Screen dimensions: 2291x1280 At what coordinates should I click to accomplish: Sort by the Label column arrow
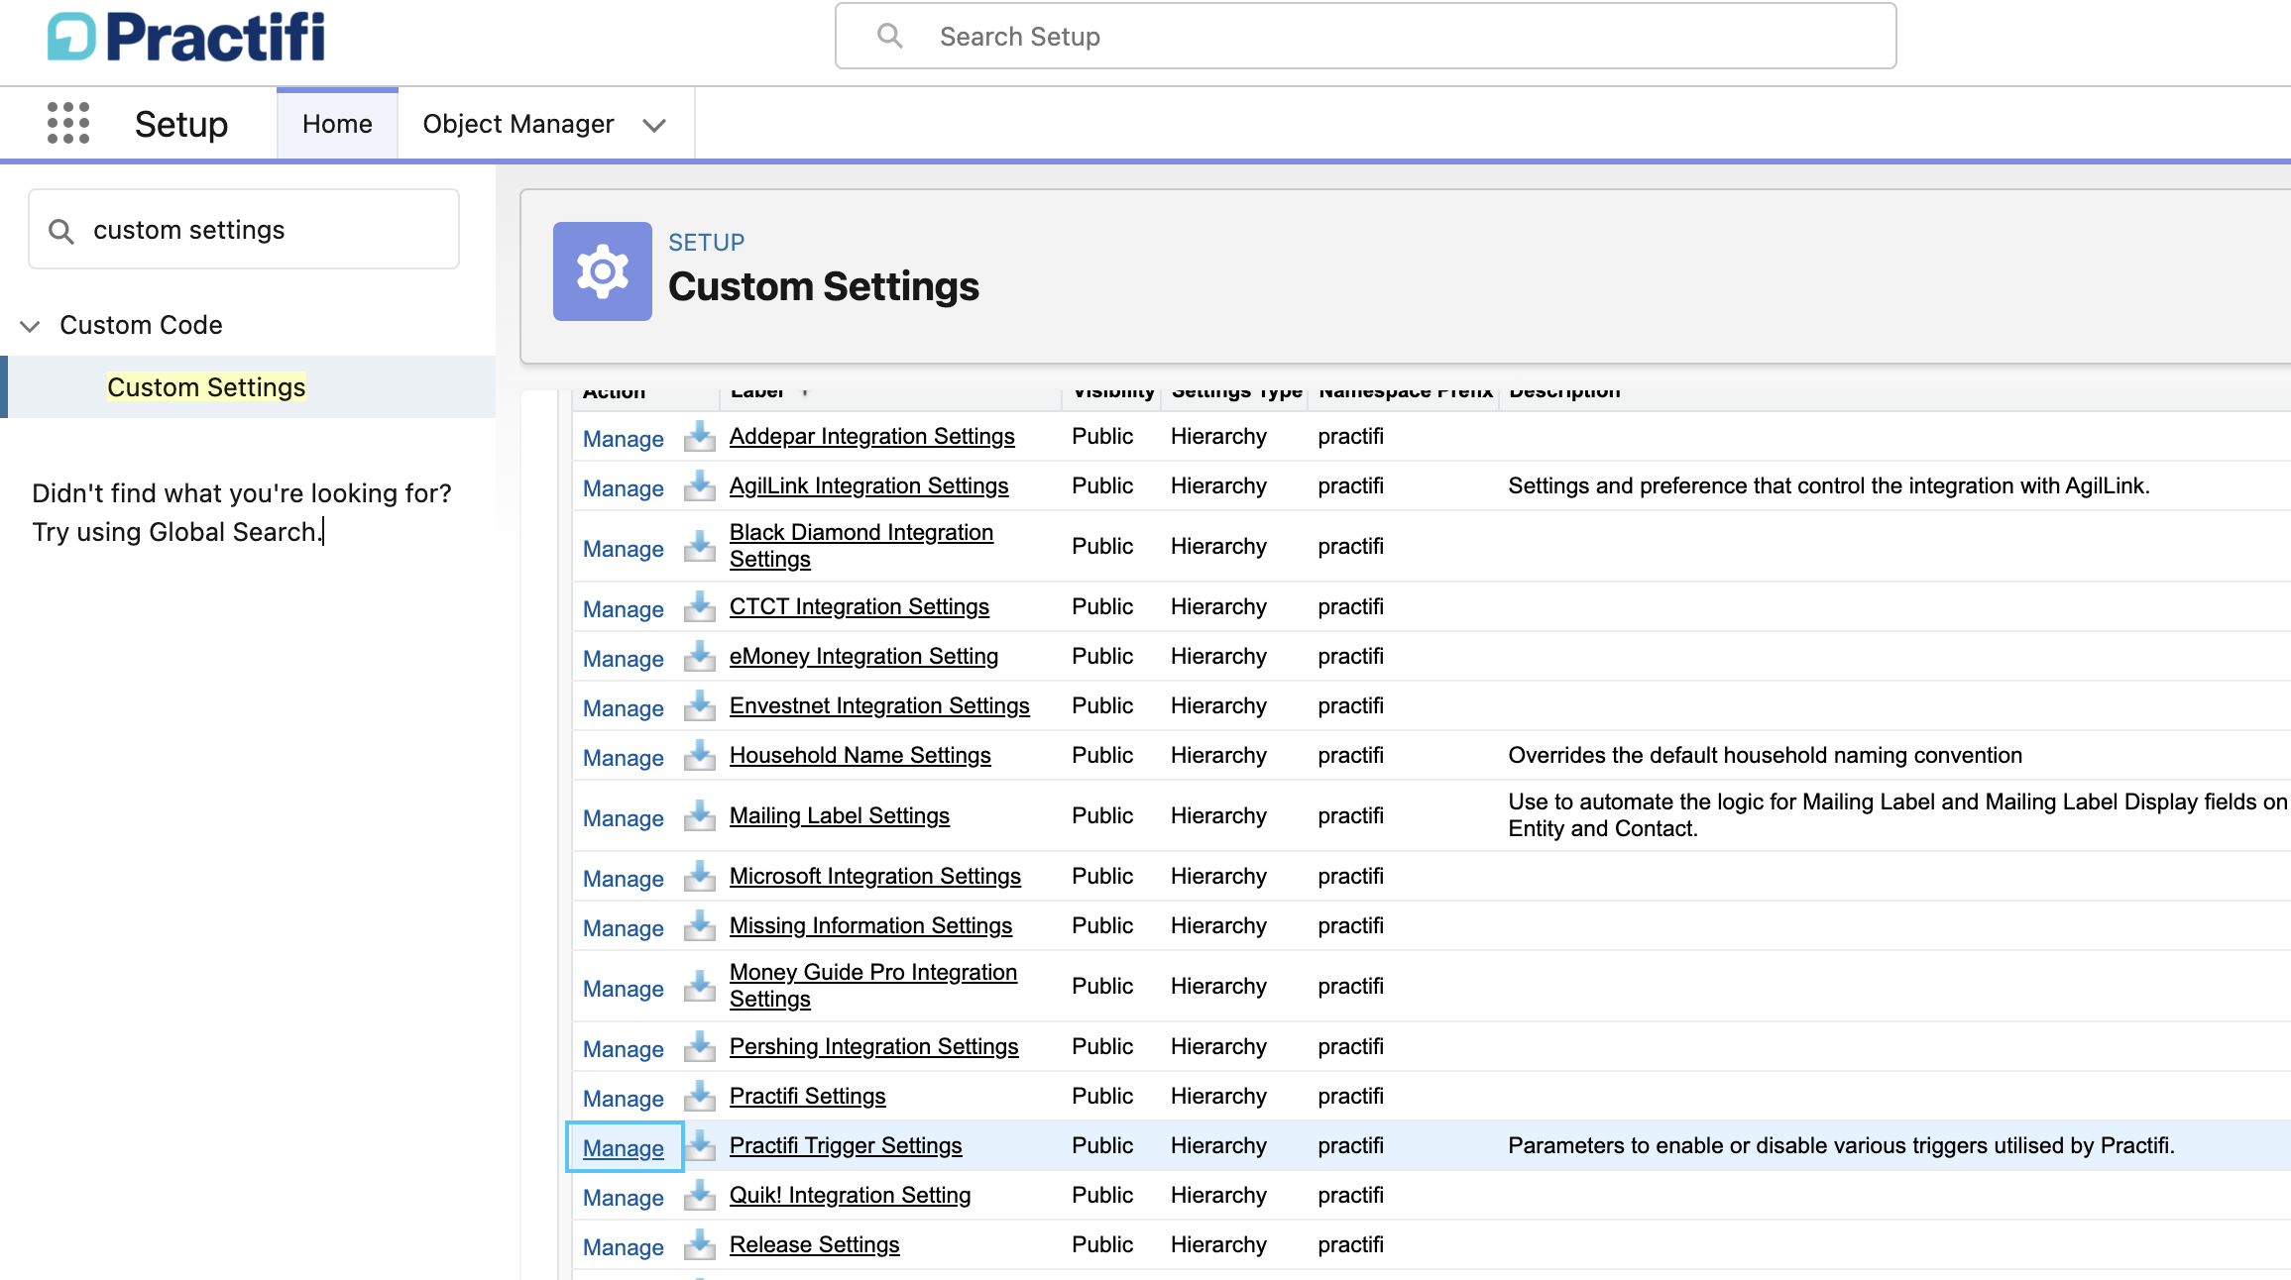point(805,392)
